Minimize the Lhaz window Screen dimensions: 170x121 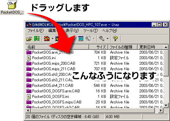pos(154,25)
